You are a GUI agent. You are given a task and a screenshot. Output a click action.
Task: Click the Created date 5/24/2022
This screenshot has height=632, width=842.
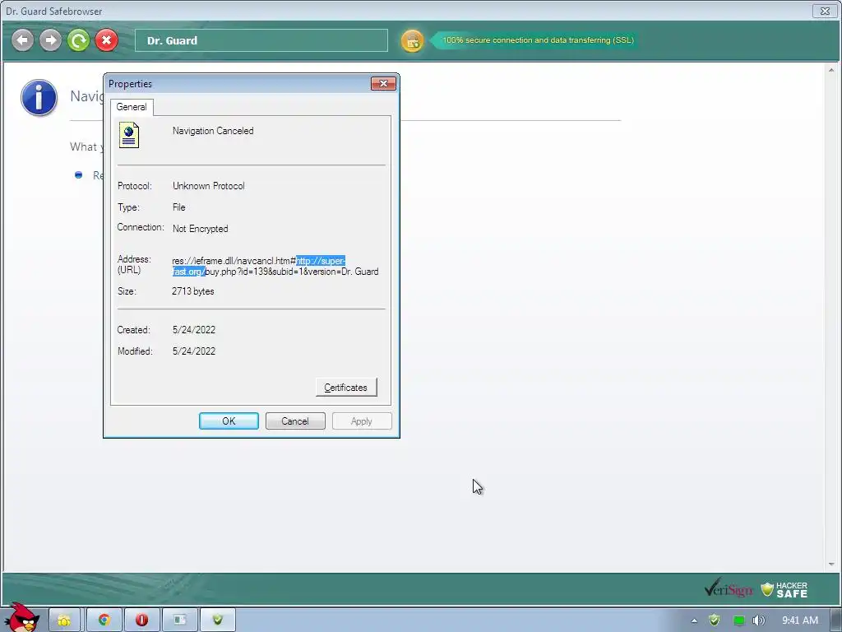(194, 330)
